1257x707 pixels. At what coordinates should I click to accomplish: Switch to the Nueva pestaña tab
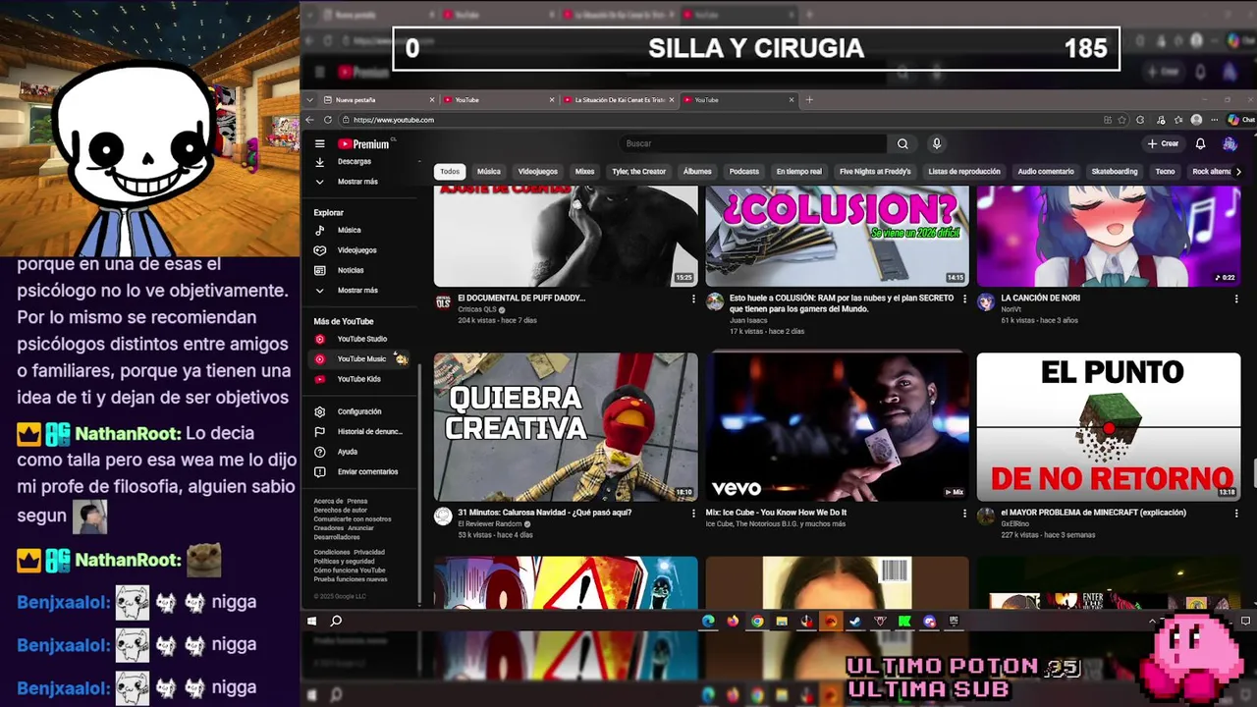click(378, 99)
